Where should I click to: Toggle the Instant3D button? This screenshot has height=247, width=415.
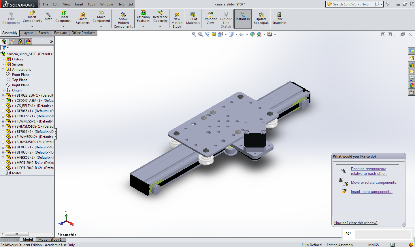coord(243,18)
